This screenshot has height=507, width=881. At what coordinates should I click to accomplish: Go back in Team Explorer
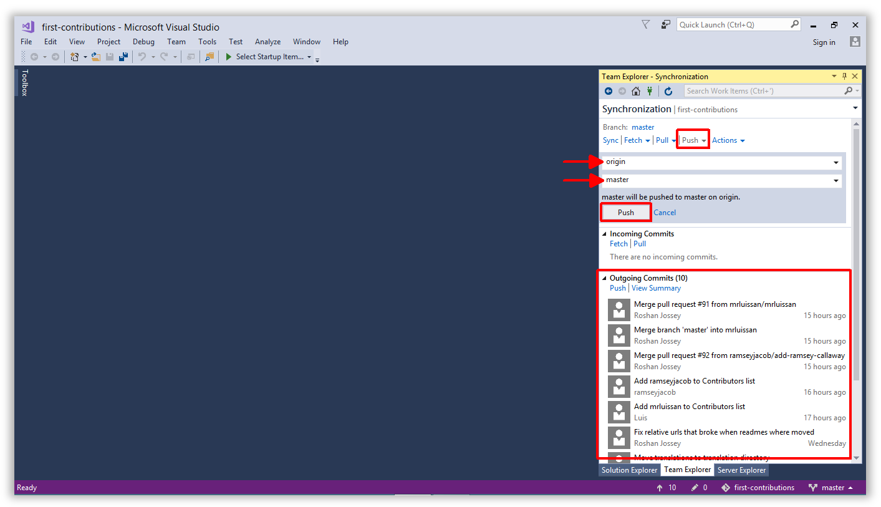tap(609, 91)
